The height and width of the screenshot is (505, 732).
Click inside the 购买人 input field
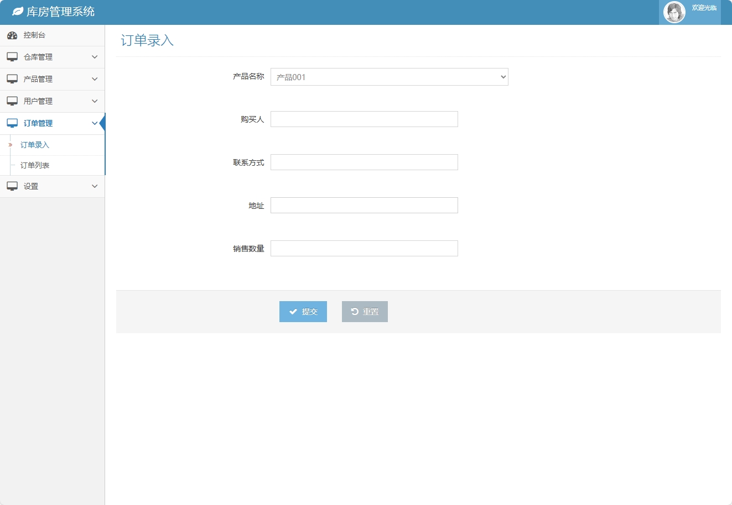pos(364,119)
